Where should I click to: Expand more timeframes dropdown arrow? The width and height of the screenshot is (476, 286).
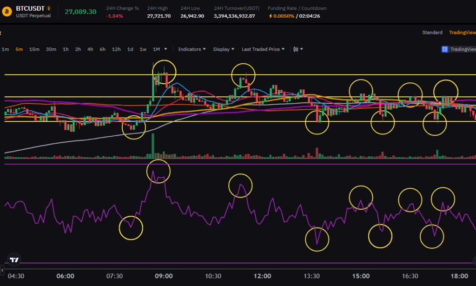tap(165, 49)
